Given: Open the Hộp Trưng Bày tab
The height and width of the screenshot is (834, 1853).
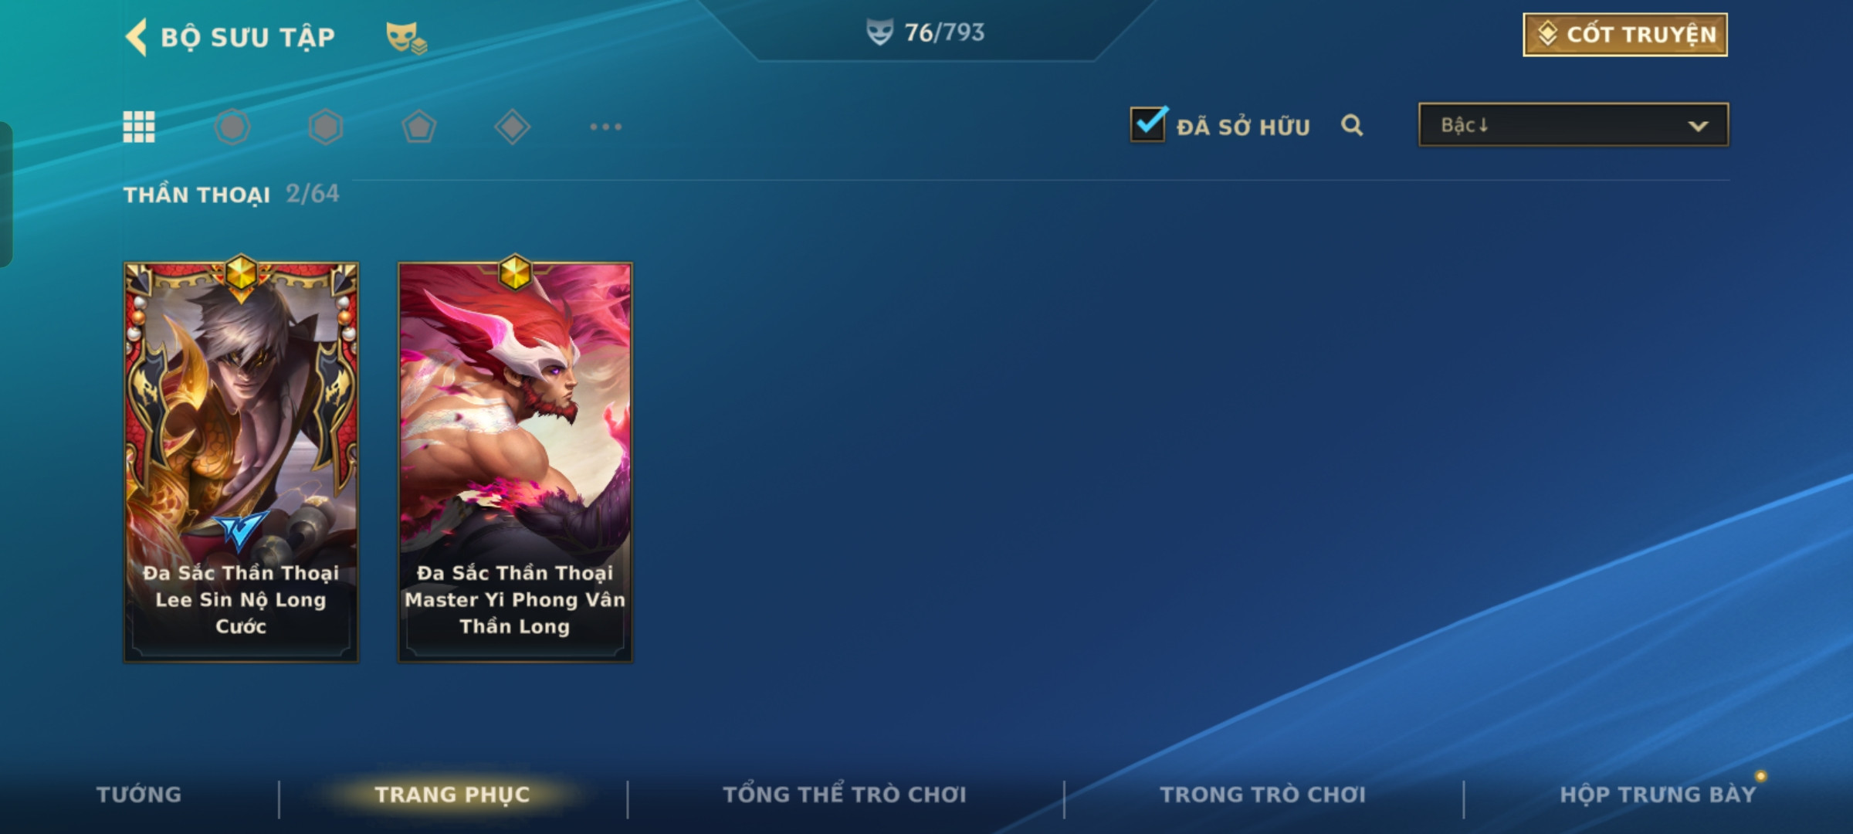Looking at the screenshot, I should click(1658, 795).
